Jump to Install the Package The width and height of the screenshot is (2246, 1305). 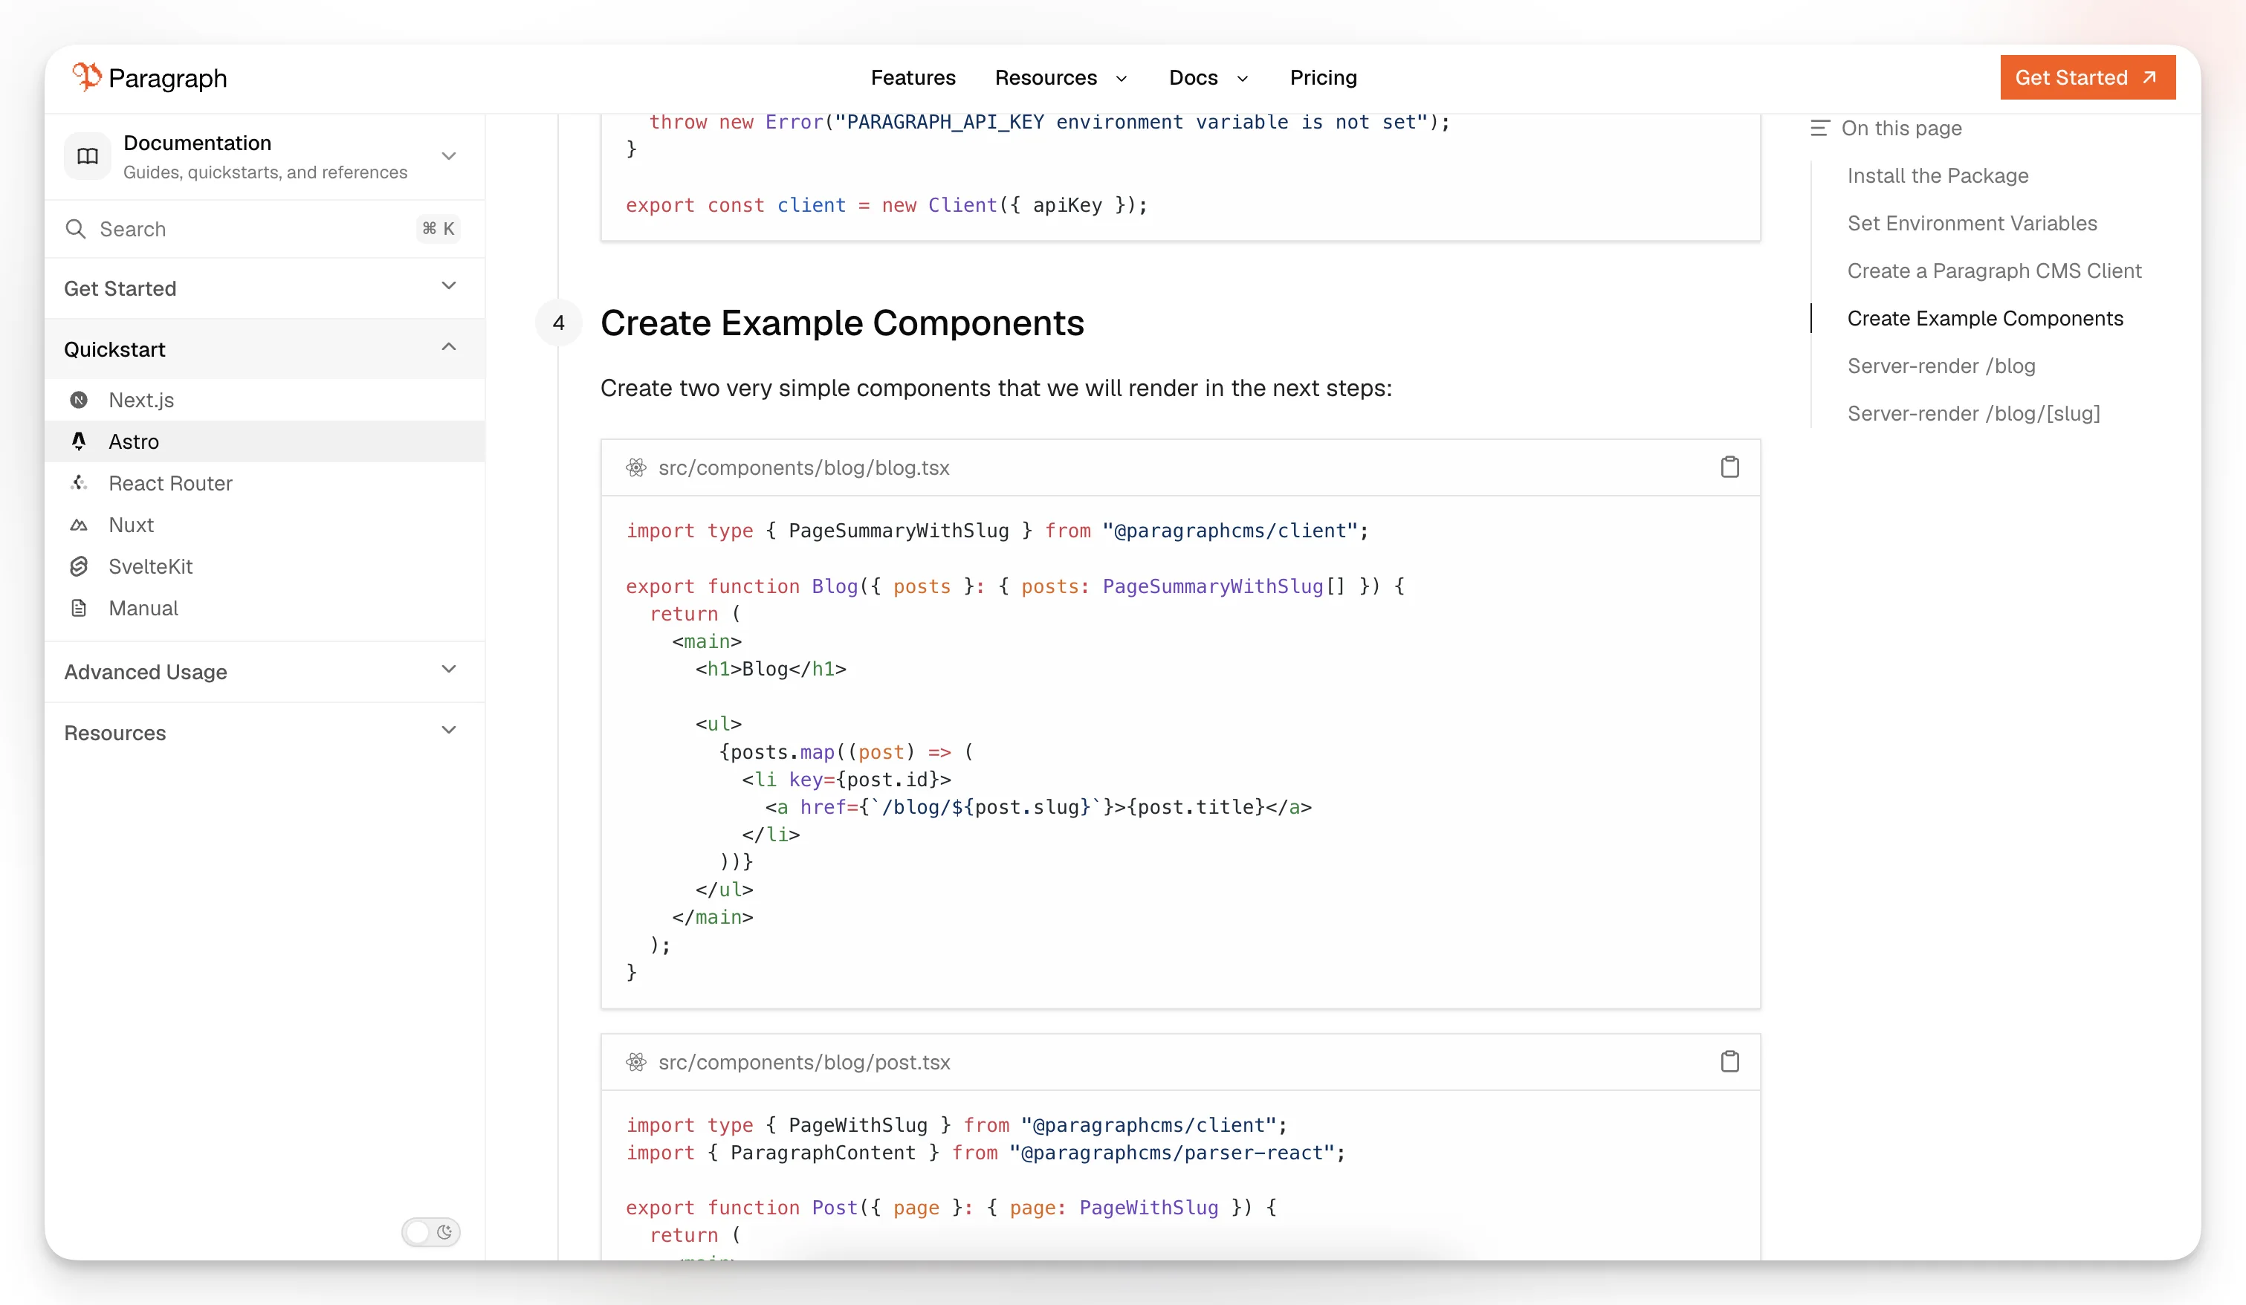1937,175
